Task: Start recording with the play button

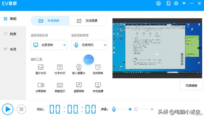Action: pos(8,109)
